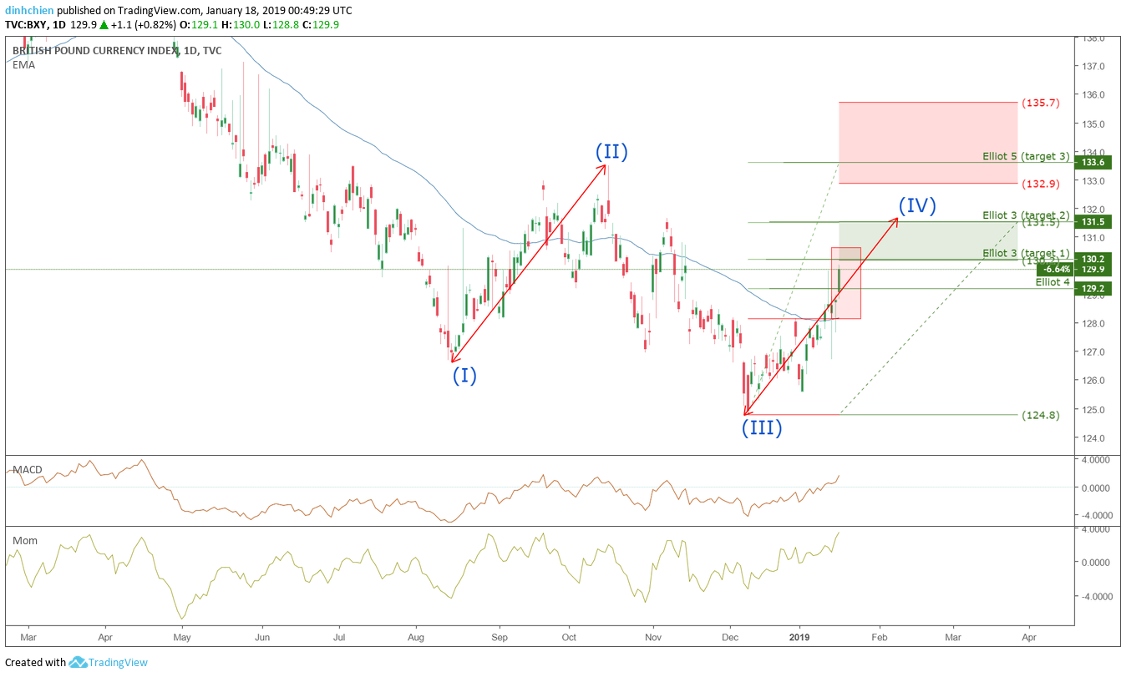This screenshot has width=1126, height=677.
Task: Select the 'Elliot 5 (target 3)' label
Action: 1026,156
